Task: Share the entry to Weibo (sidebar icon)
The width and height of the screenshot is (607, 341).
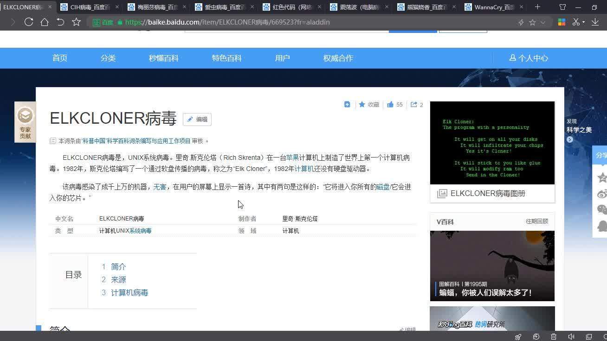Action: click(602, 194)
